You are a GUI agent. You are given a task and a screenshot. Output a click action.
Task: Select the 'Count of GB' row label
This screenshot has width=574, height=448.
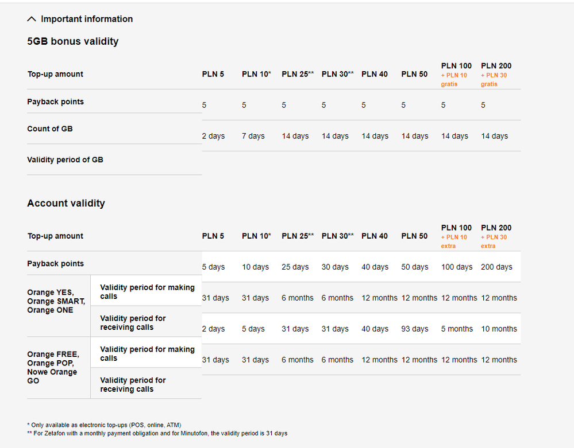click(x=50, y=128)
